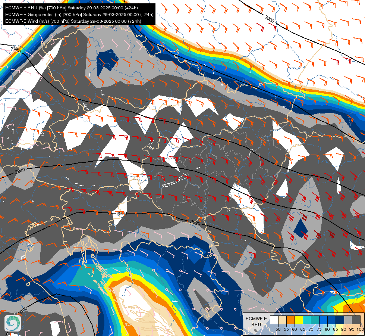The width and height of the screenshot is (365, 336).
Task: Select the orange 55-60% legend swatch
Action: (x=290, y=320)
